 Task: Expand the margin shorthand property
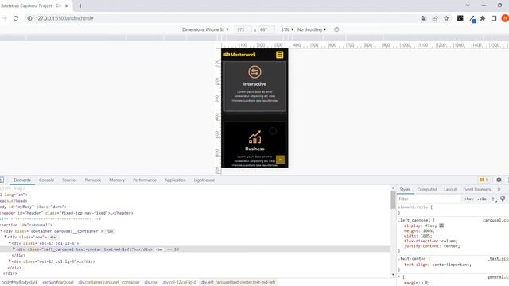pos(422,283)
